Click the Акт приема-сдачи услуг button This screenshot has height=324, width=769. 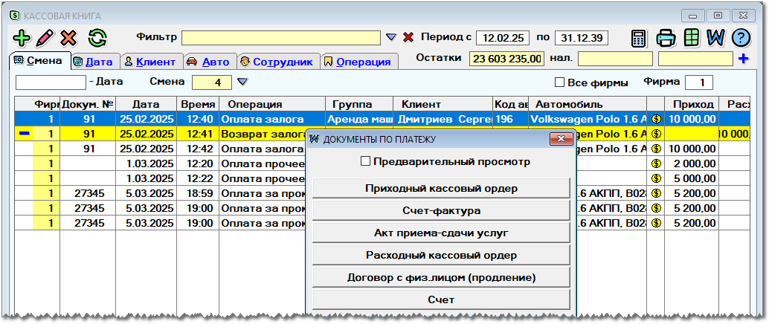click(441, 233)
